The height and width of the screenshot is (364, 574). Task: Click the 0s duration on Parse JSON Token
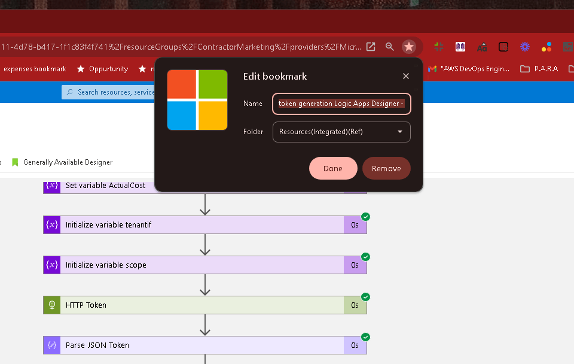(355, 345)
